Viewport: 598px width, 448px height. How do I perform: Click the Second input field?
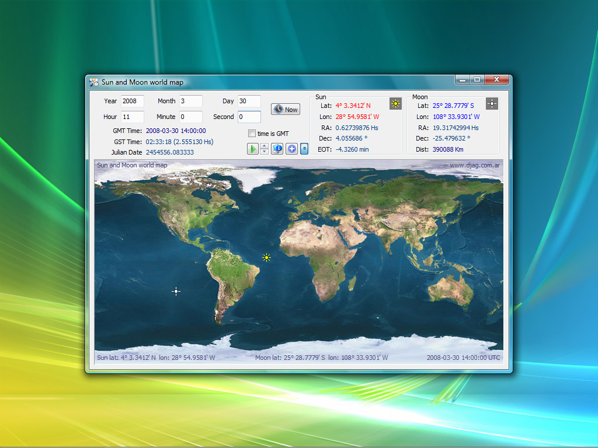[x=249, y=117]
